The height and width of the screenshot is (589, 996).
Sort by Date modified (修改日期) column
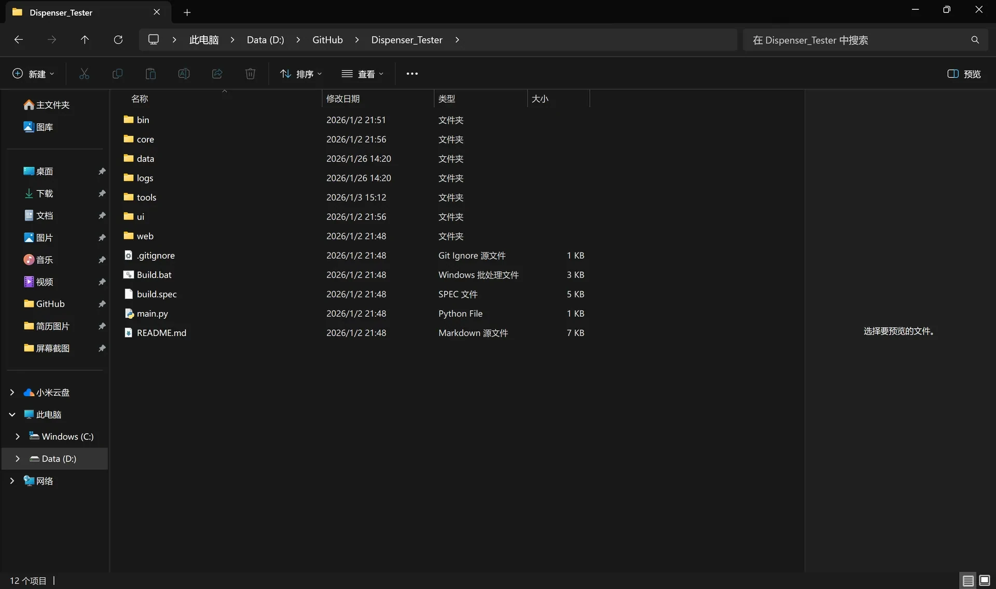(x=378, y=99)
